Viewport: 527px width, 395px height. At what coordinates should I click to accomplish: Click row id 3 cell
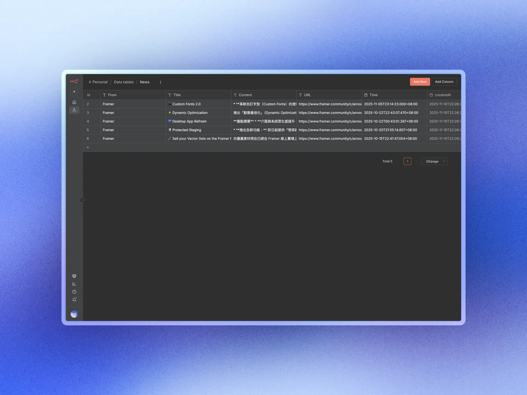click(92, 113)
